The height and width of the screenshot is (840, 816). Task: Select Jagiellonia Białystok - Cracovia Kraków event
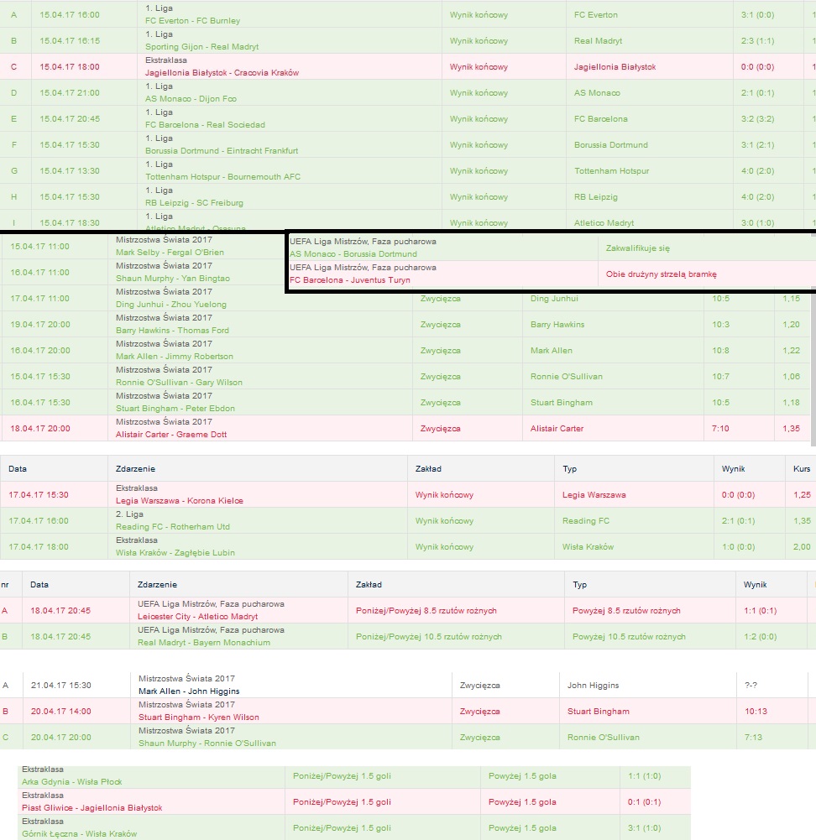222,73
